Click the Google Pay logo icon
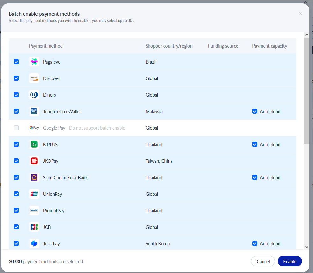This screenshot has width=313, height=273. point(34,128)
